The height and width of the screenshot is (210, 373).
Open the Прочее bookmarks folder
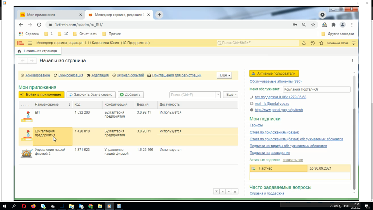click(x=111, y=34)
